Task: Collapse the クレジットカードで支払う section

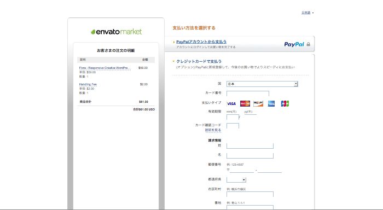Action: (x=199, y=61)
